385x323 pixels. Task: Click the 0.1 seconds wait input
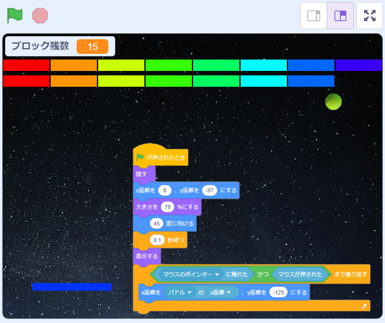coord(157,240)
